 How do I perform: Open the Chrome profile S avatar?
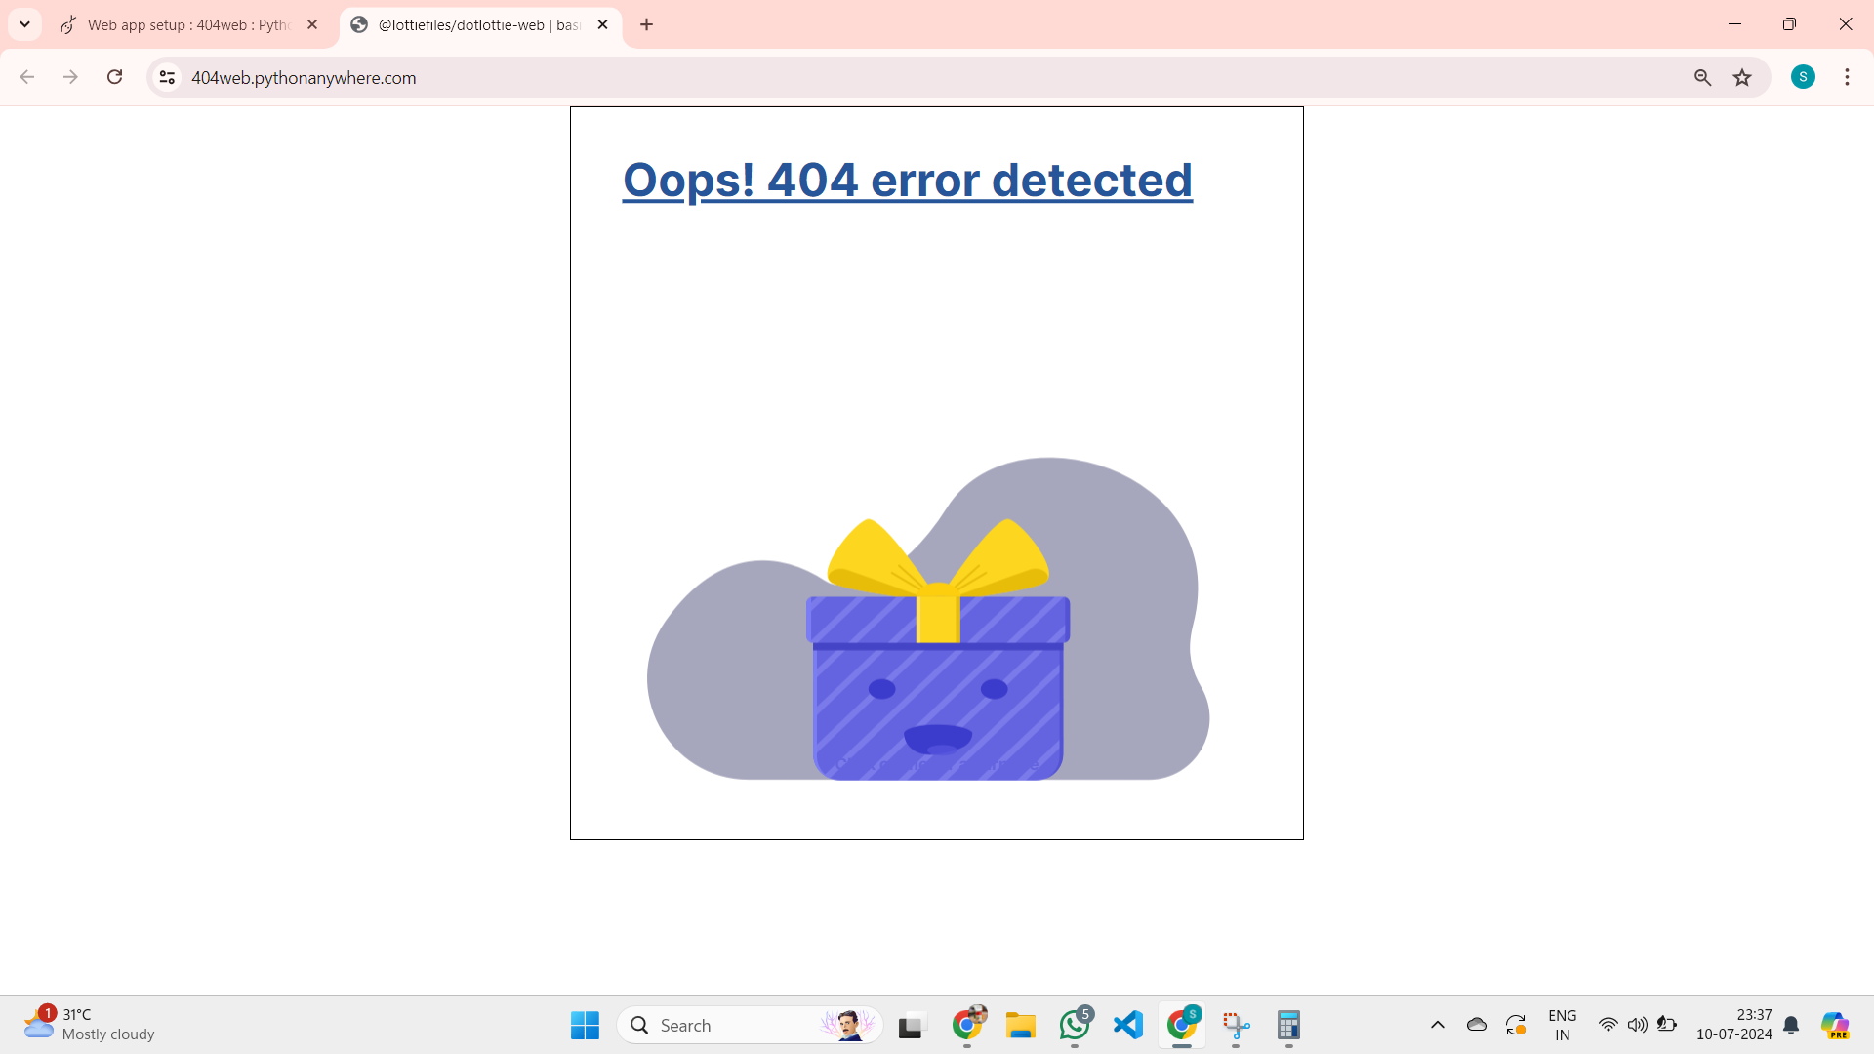tap(1803, 77)
